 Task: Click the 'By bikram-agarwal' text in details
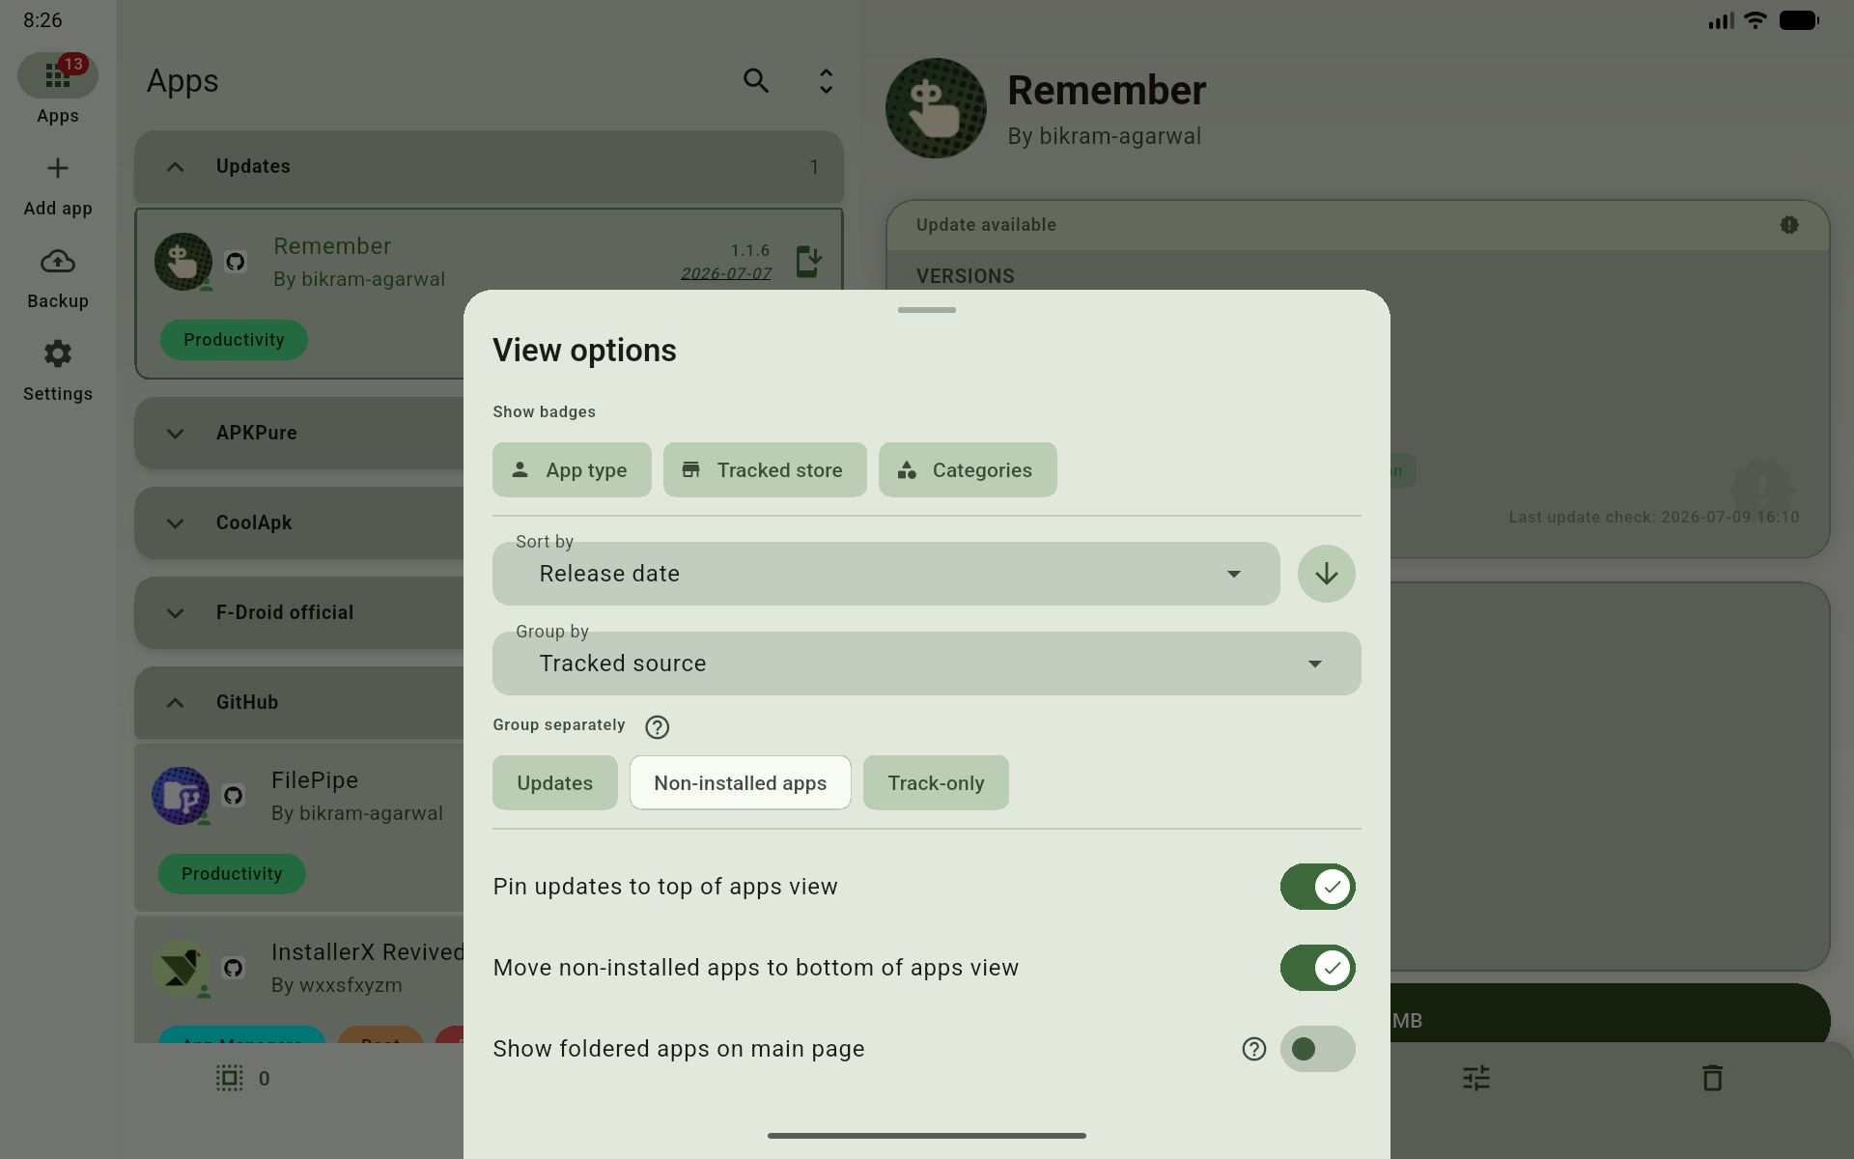click(1105, 136)
